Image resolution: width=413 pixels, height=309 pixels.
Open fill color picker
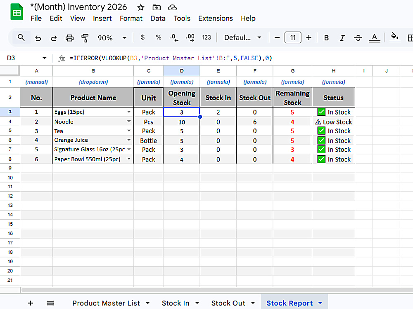click(394, 36)
